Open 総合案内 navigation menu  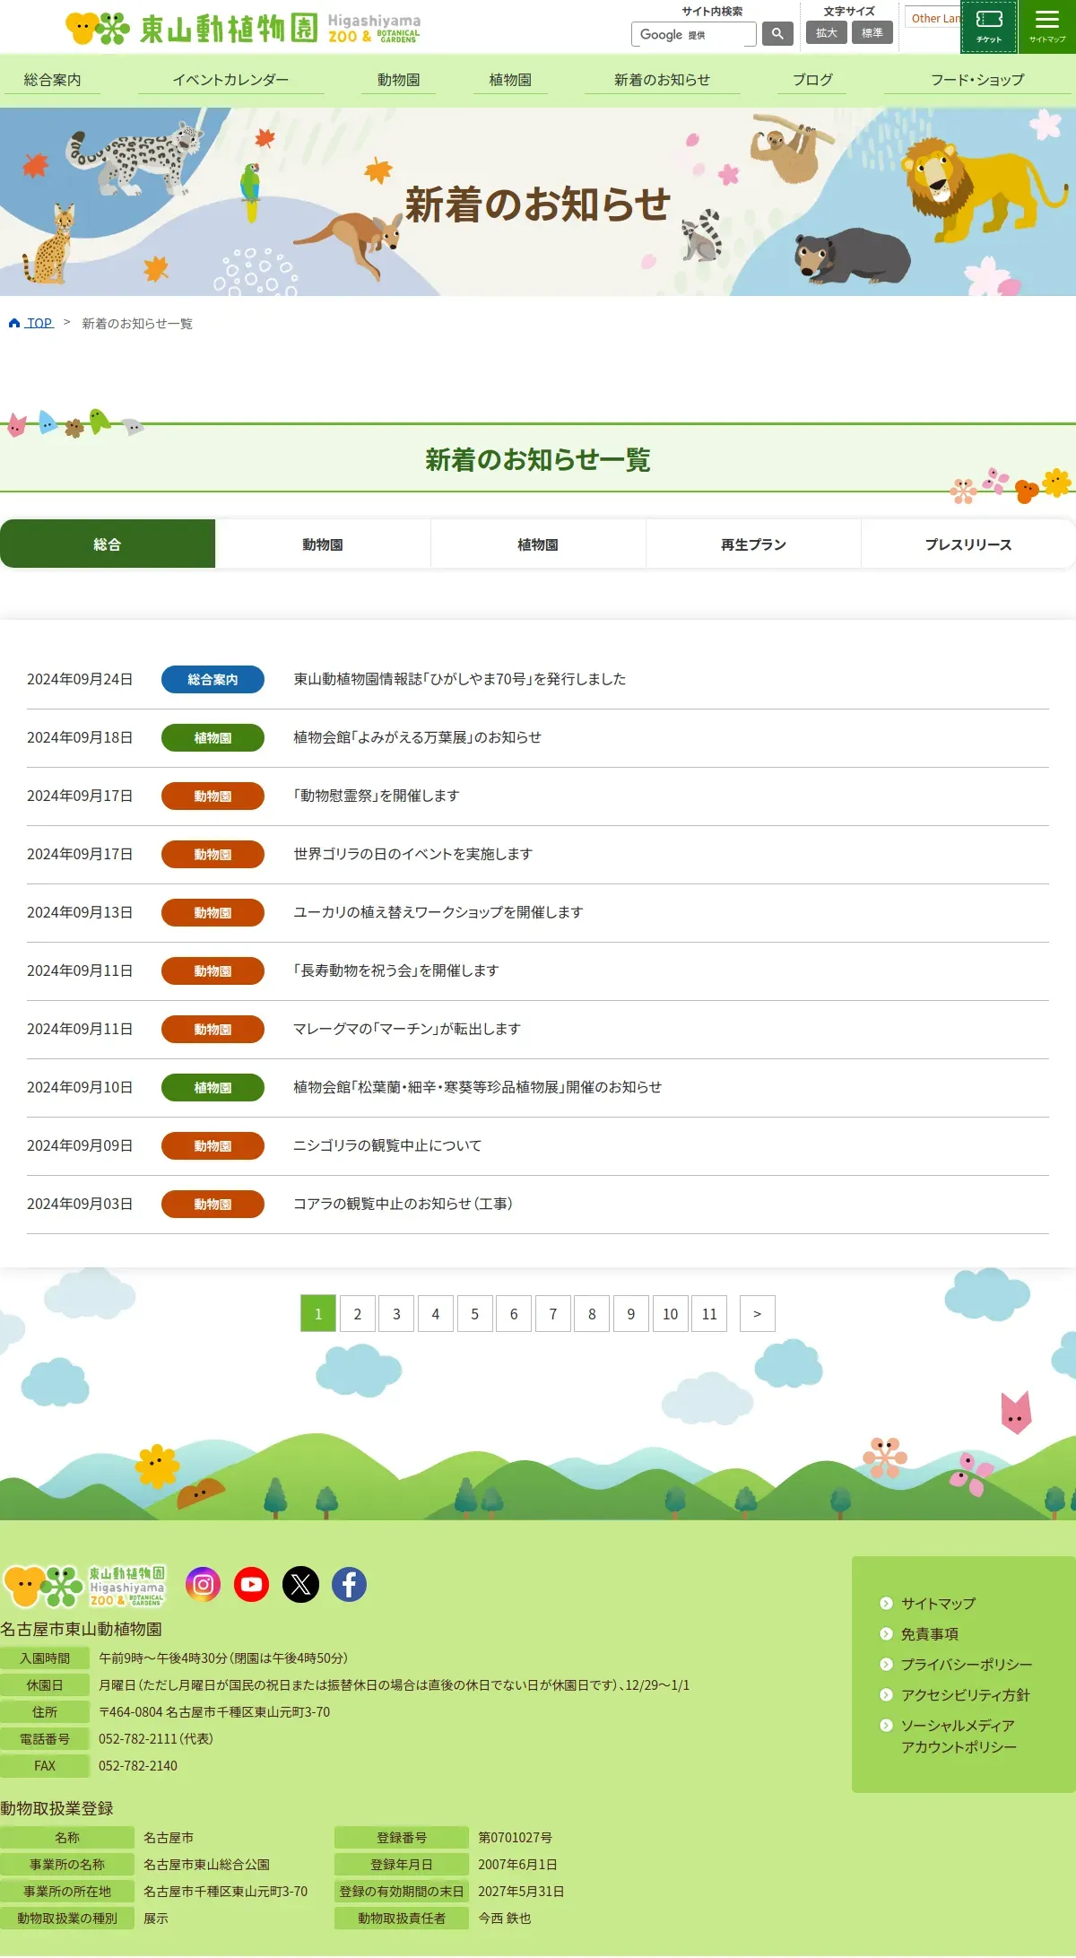[x=52, y=80]
